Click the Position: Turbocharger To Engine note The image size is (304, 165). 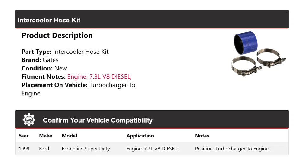232,148
